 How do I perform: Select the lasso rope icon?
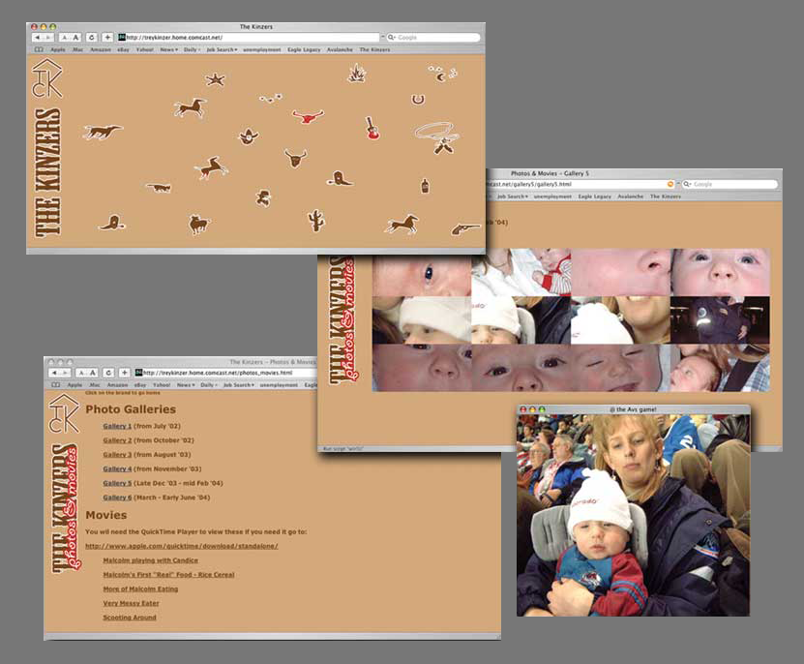pos(434,130)
